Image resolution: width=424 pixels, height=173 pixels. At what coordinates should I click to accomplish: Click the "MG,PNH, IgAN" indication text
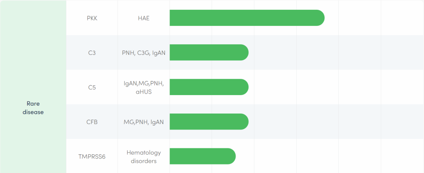click(144, 122)
